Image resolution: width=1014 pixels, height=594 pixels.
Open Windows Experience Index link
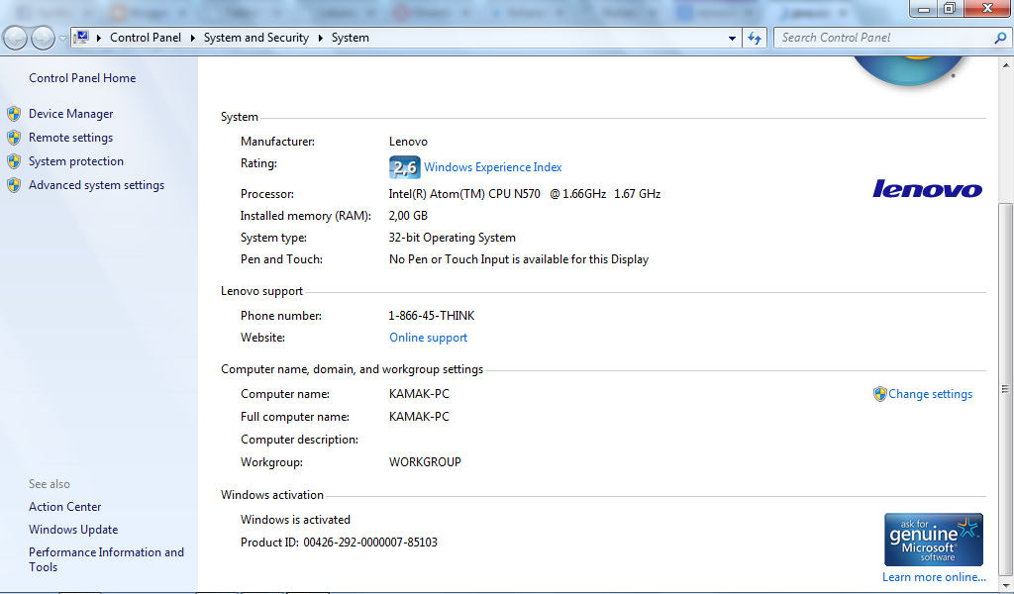[x=493, y=166]
